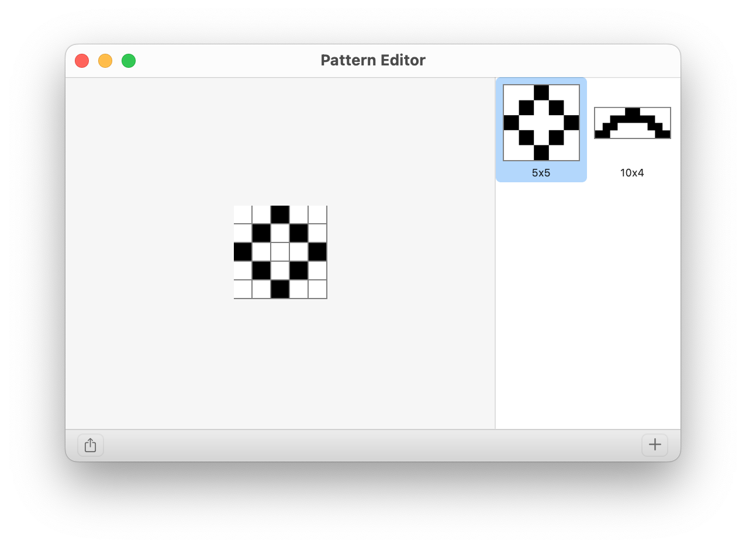Minimize the window with the yellow button
Image resolution: width=746 pixels, height=548 pixels.
pyautogui.click(x=105, y=60)
